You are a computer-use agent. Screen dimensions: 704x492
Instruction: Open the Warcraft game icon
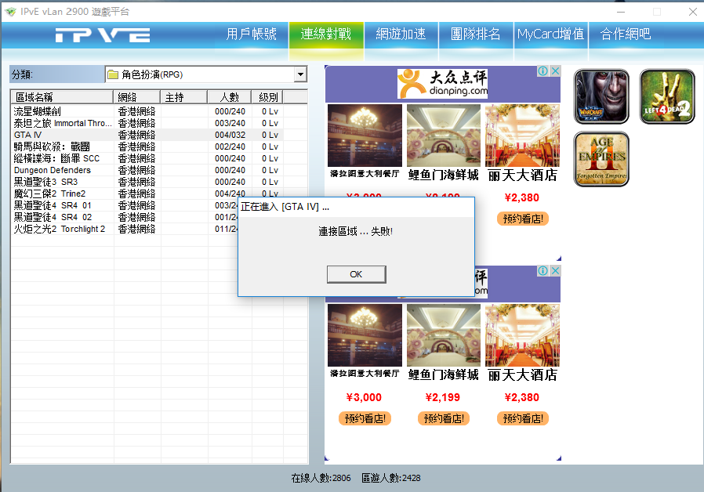601,96
